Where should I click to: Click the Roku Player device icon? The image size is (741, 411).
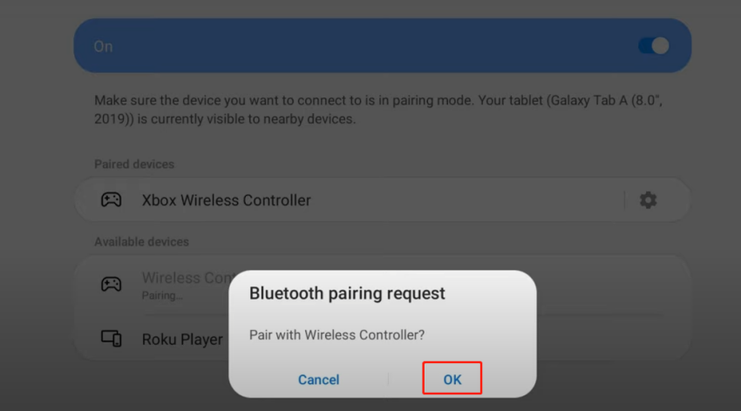click(x=111, y=339)
